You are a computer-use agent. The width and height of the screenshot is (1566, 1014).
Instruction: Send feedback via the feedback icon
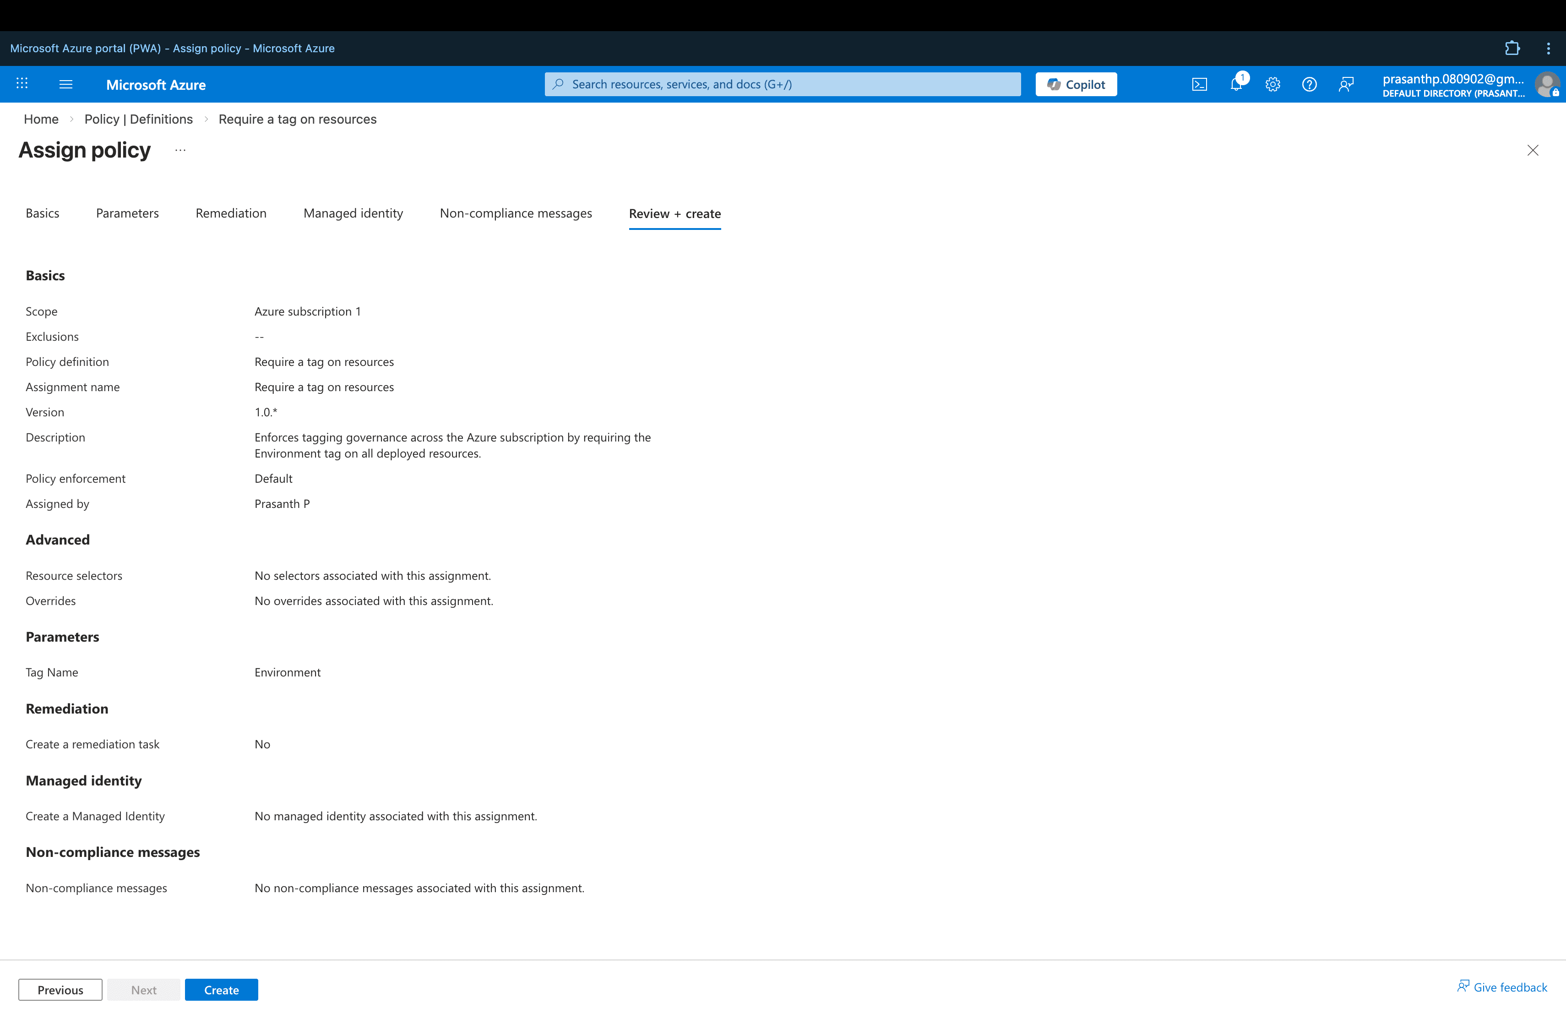point(1346,83)
